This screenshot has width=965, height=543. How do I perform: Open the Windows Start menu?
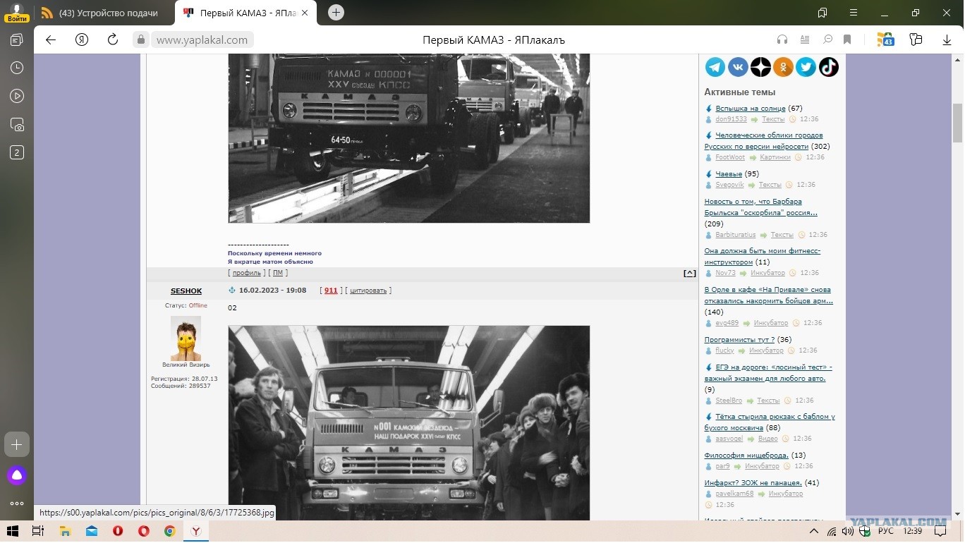click(12, 530)
